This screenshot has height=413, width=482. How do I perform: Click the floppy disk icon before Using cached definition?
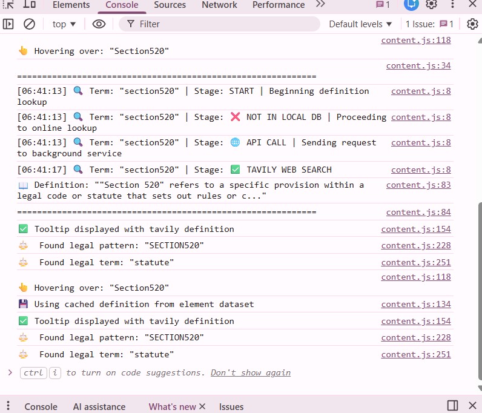pyautogui.click(x=23, y=304)
